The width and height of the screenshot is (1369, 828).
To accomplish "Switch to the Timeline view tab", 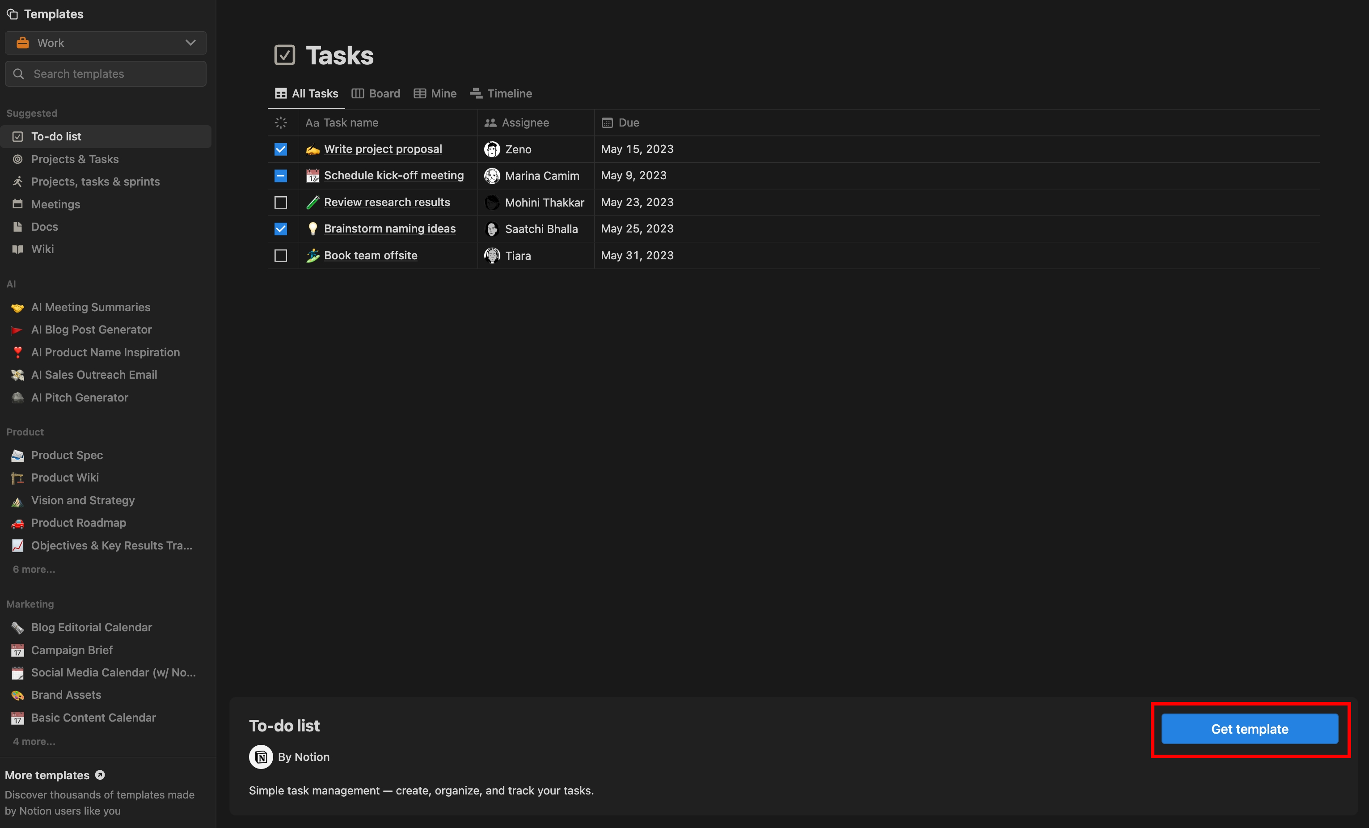I will (501, 93).
